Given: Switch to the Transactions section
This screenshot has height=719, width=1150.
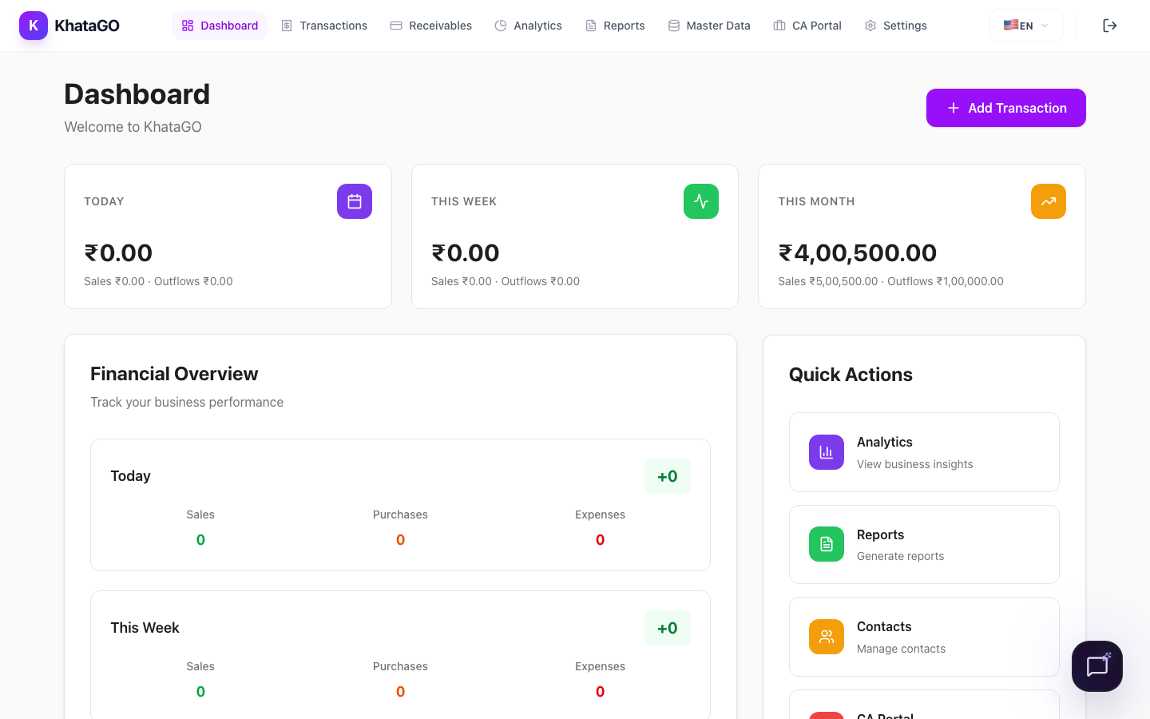Looking at the screenshot, I should click(x=324, y=25).
